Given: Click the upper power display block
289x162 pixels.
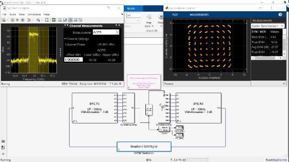Looking at the screenshot, I should [x=179, y=127].
